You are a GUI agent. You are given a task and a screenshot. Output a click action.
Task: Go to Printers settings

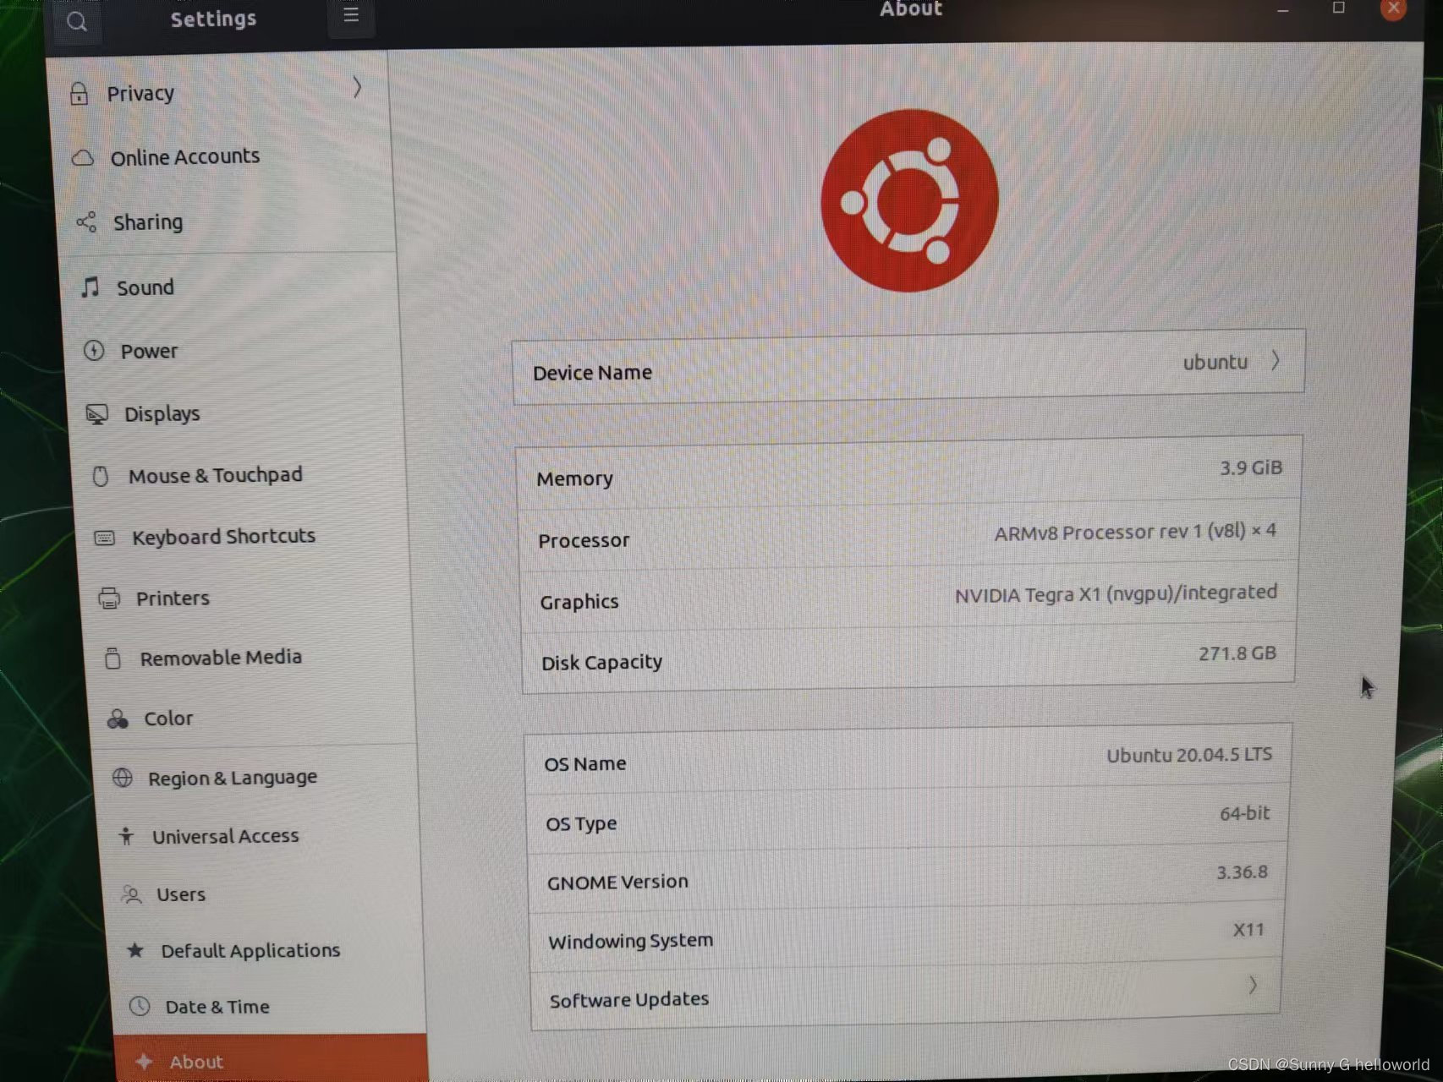tap(247, 598)
